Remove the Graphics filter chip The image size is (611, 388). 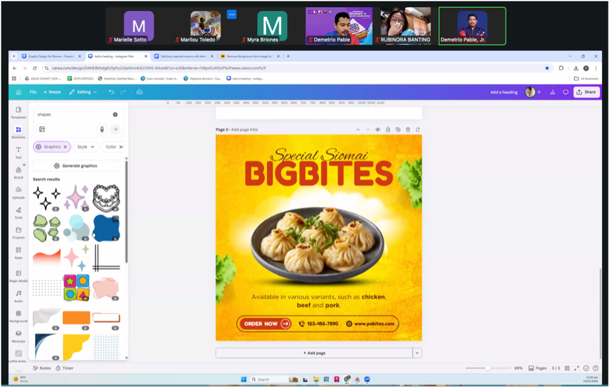(65, 147)
